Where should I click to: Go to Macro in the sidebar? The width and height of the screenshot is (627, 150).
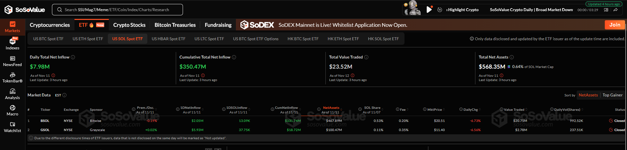[12, 110]
